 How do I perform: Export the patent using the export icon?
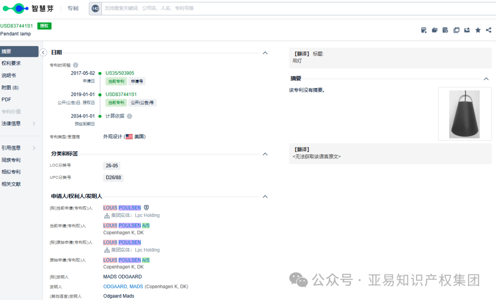click(467, 30)
